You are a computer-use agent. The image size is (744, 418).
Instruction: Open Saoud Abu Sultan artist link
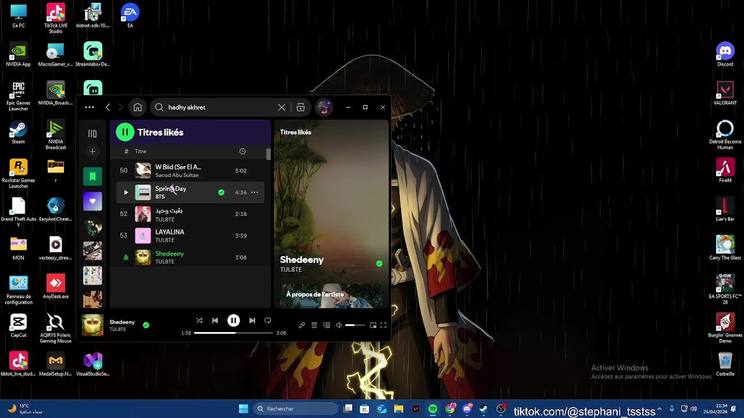tap(177, 175)
